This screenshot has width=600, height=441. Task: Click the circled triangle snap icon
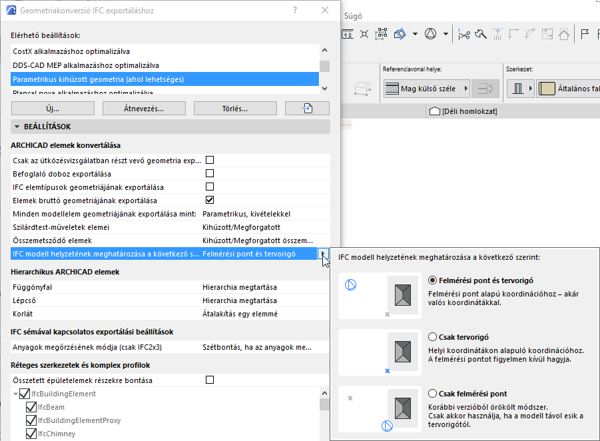(x=430, y=34)
